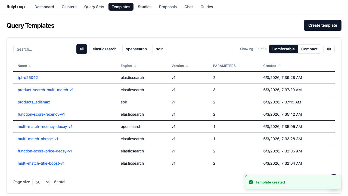Screen dimensions: 348x196
Task: Open multi-match-phrase-v1 template
Action: point(38,139)
